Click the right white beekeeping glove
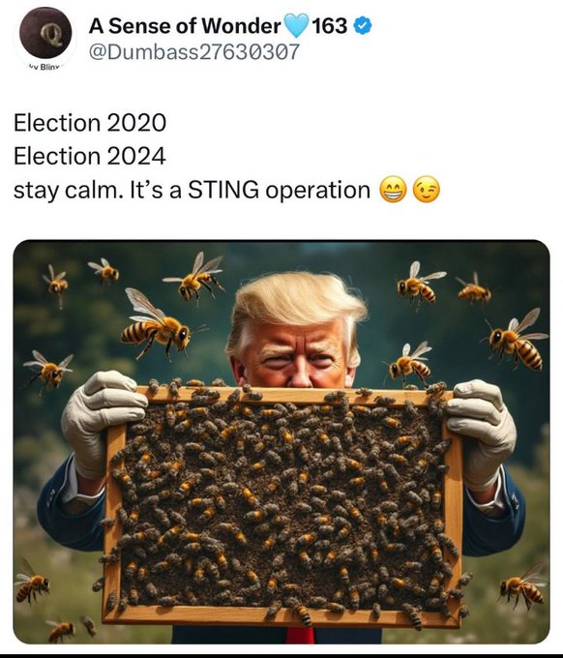This screenshot has width=563, height=658. [x=482, y=434]
